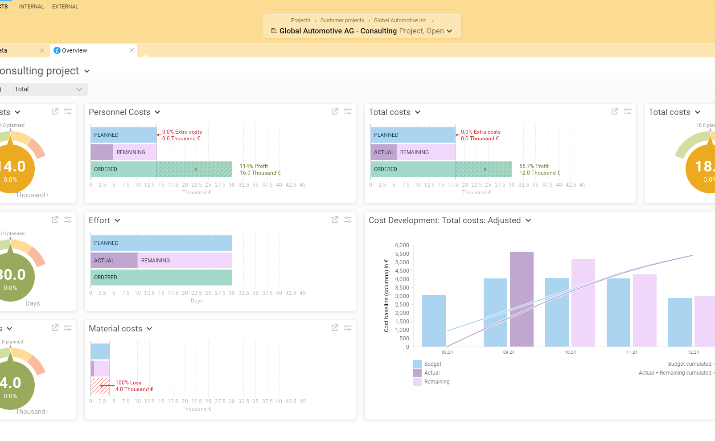Screen dimensions: 715x441
Task: Open configuration settings of Personnel Costs widget
Action: [348, 111]
